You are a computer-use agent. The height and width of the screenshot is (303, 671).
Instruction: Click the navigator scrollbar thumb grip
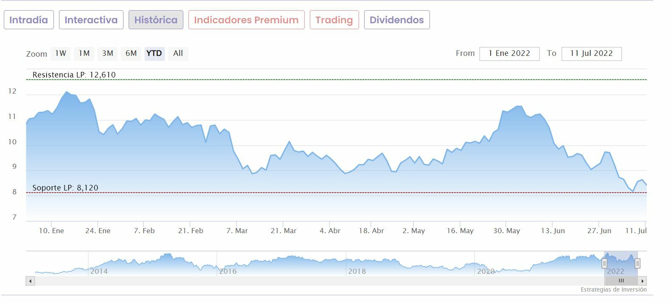click(x=621, y=281)
